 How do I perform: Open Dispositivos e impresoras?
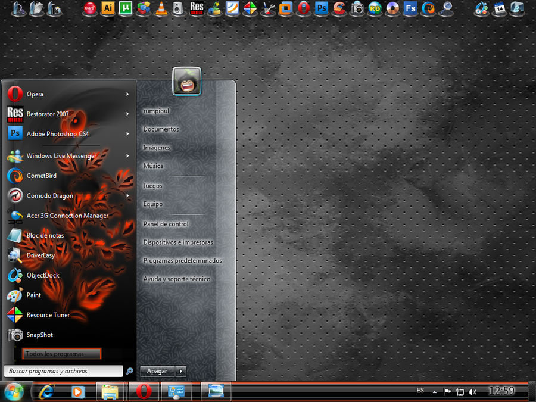pyautogui.click(x=178, y=242)
